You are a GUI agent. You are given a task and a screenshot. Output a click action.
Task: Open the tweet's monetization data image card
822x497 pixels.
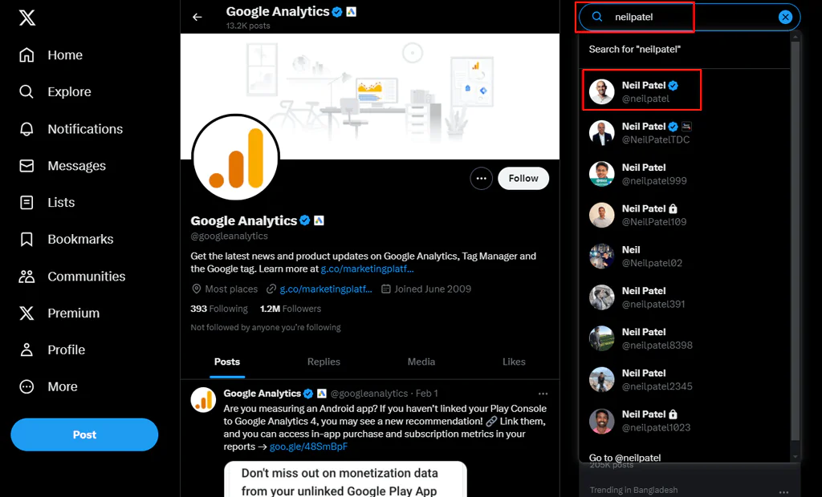345,479
